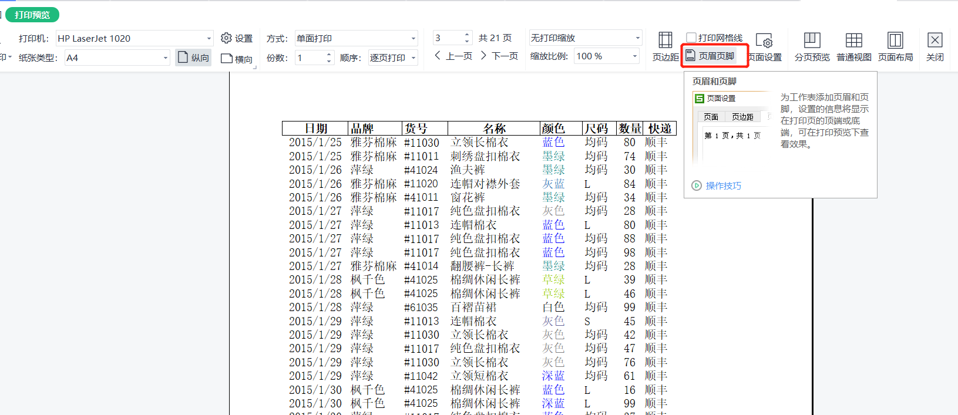The width and height of the screenshot is (958, 415).
Task: Click the quantity cell 74
Action: [x=630, y=157]
